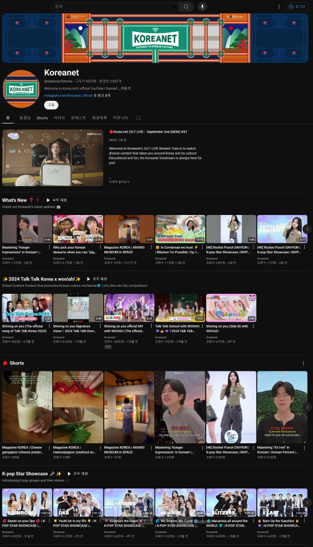Open options for Mastering 'Hunger Expressions' video in What's New
This screenshot has width=313, height=547.
pyautogui.click(x=49, y=247)
